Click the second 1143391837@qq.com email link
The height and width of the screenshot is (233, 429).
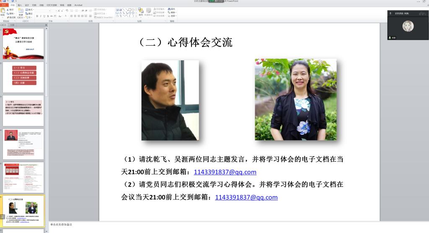246,197
